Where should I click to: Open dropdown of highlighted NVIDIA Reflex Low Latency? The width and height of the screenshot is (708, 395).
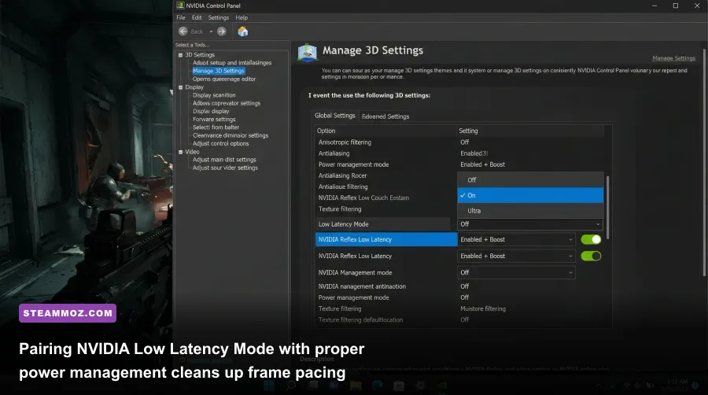pos(516,239)
